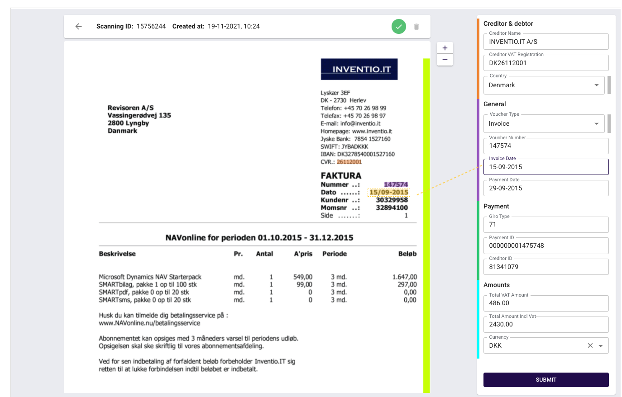Click Momsnr value 32894100 on invoice
The height and width of the screenshot is (397, 622).
click(392, 208)
